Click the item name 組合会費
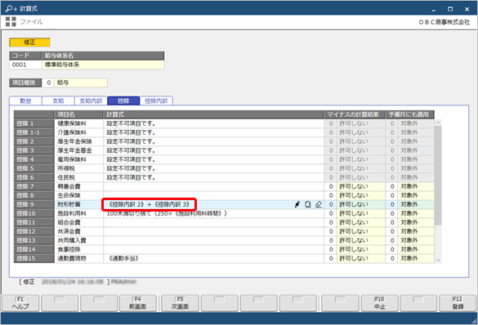The height and width of the screenshot is (325, 478). click(78, 222)
